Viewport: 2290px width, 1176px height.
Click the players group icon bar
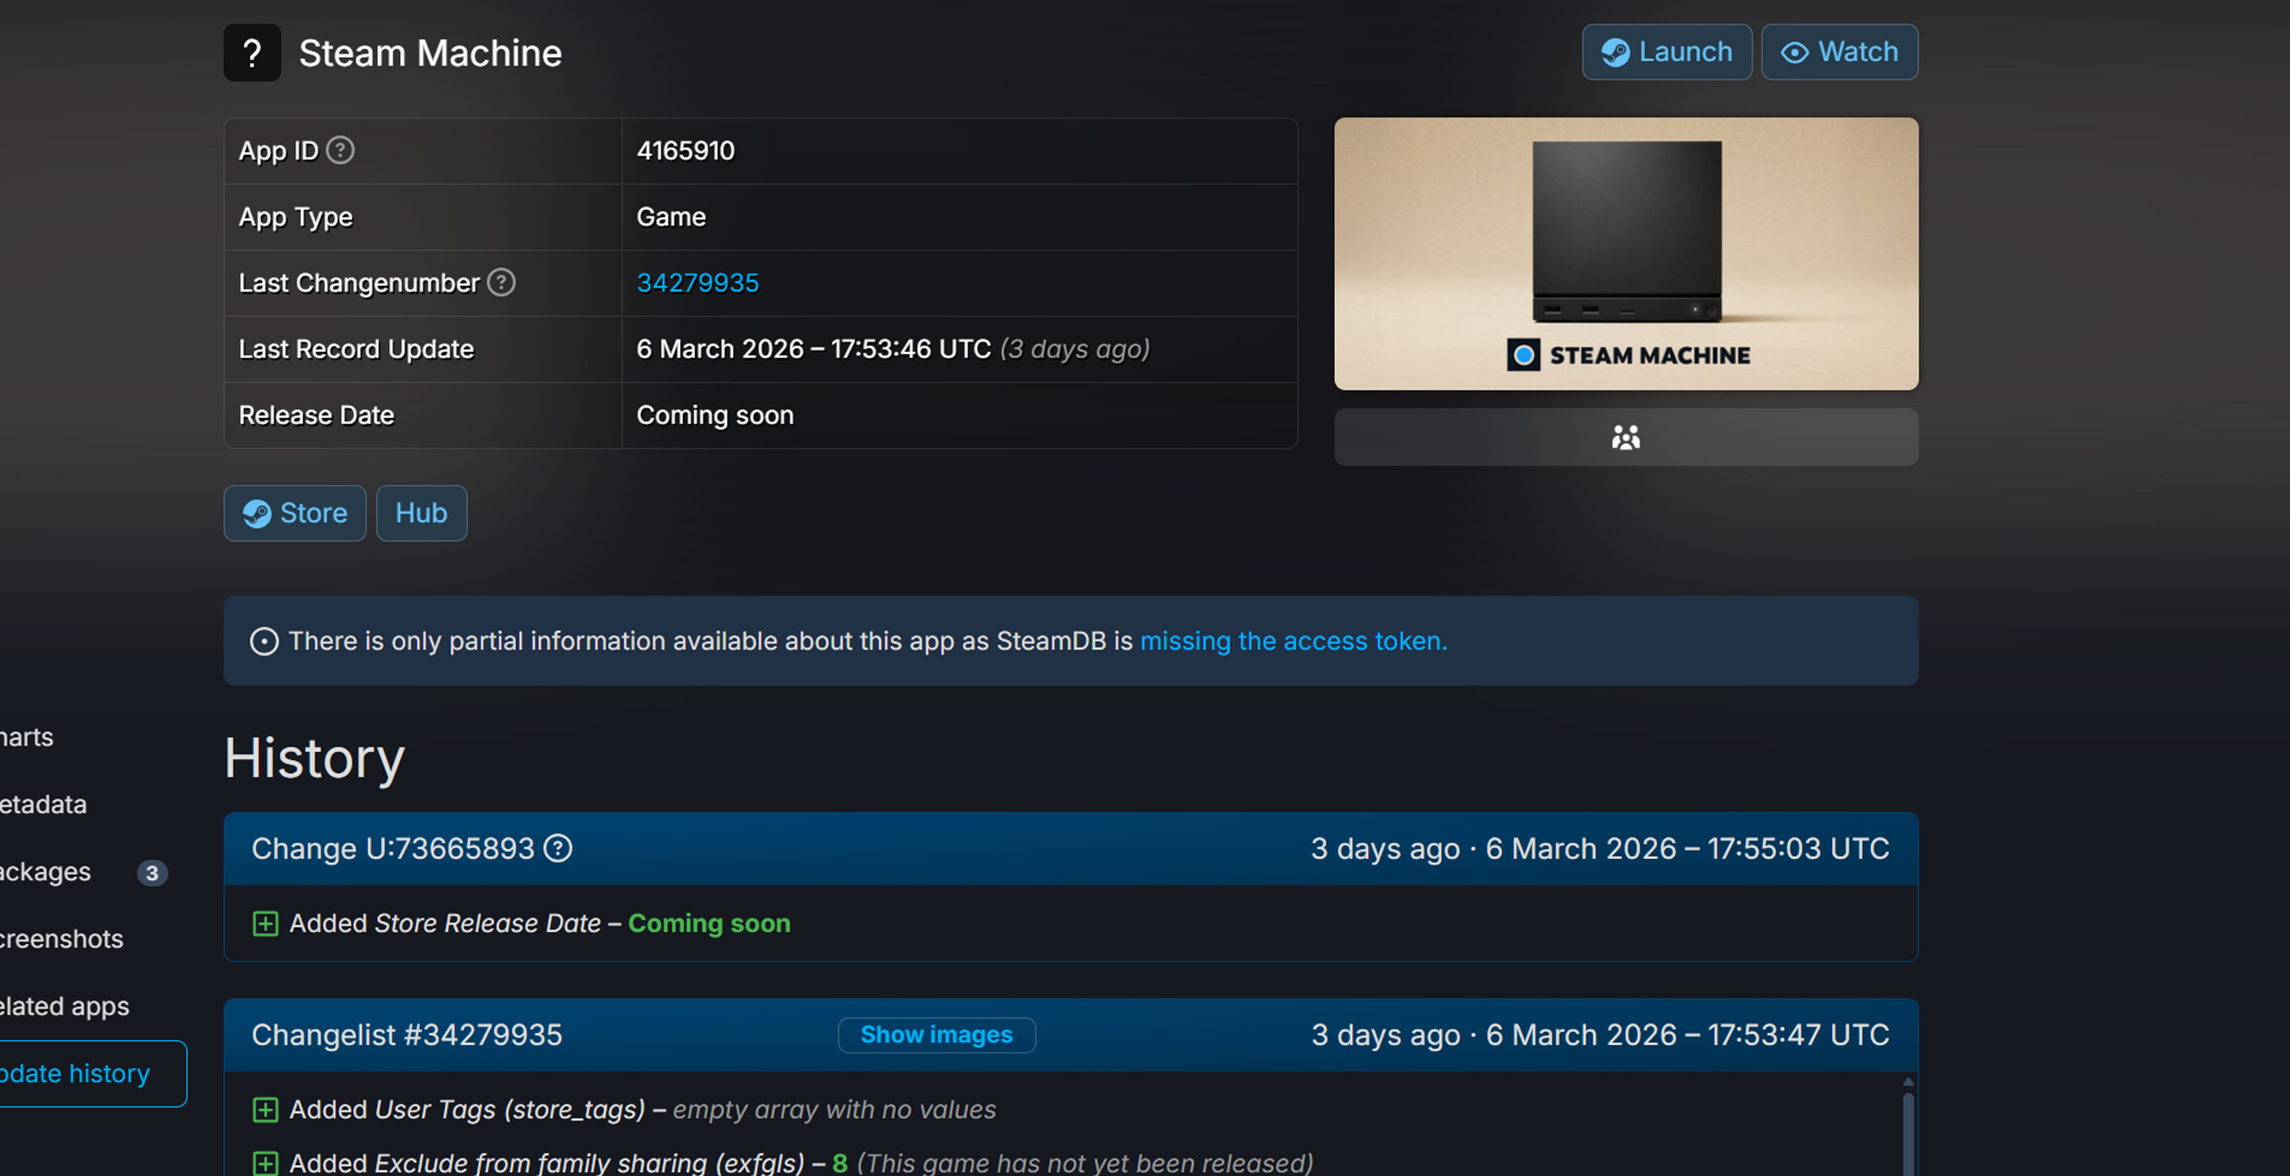pos(1626,437)
